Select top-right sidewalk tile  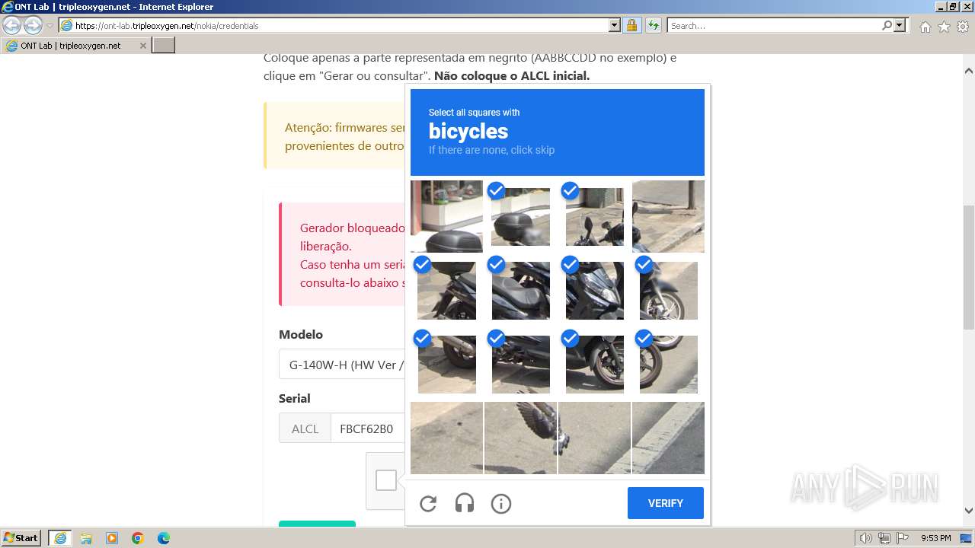pos(668,216)
